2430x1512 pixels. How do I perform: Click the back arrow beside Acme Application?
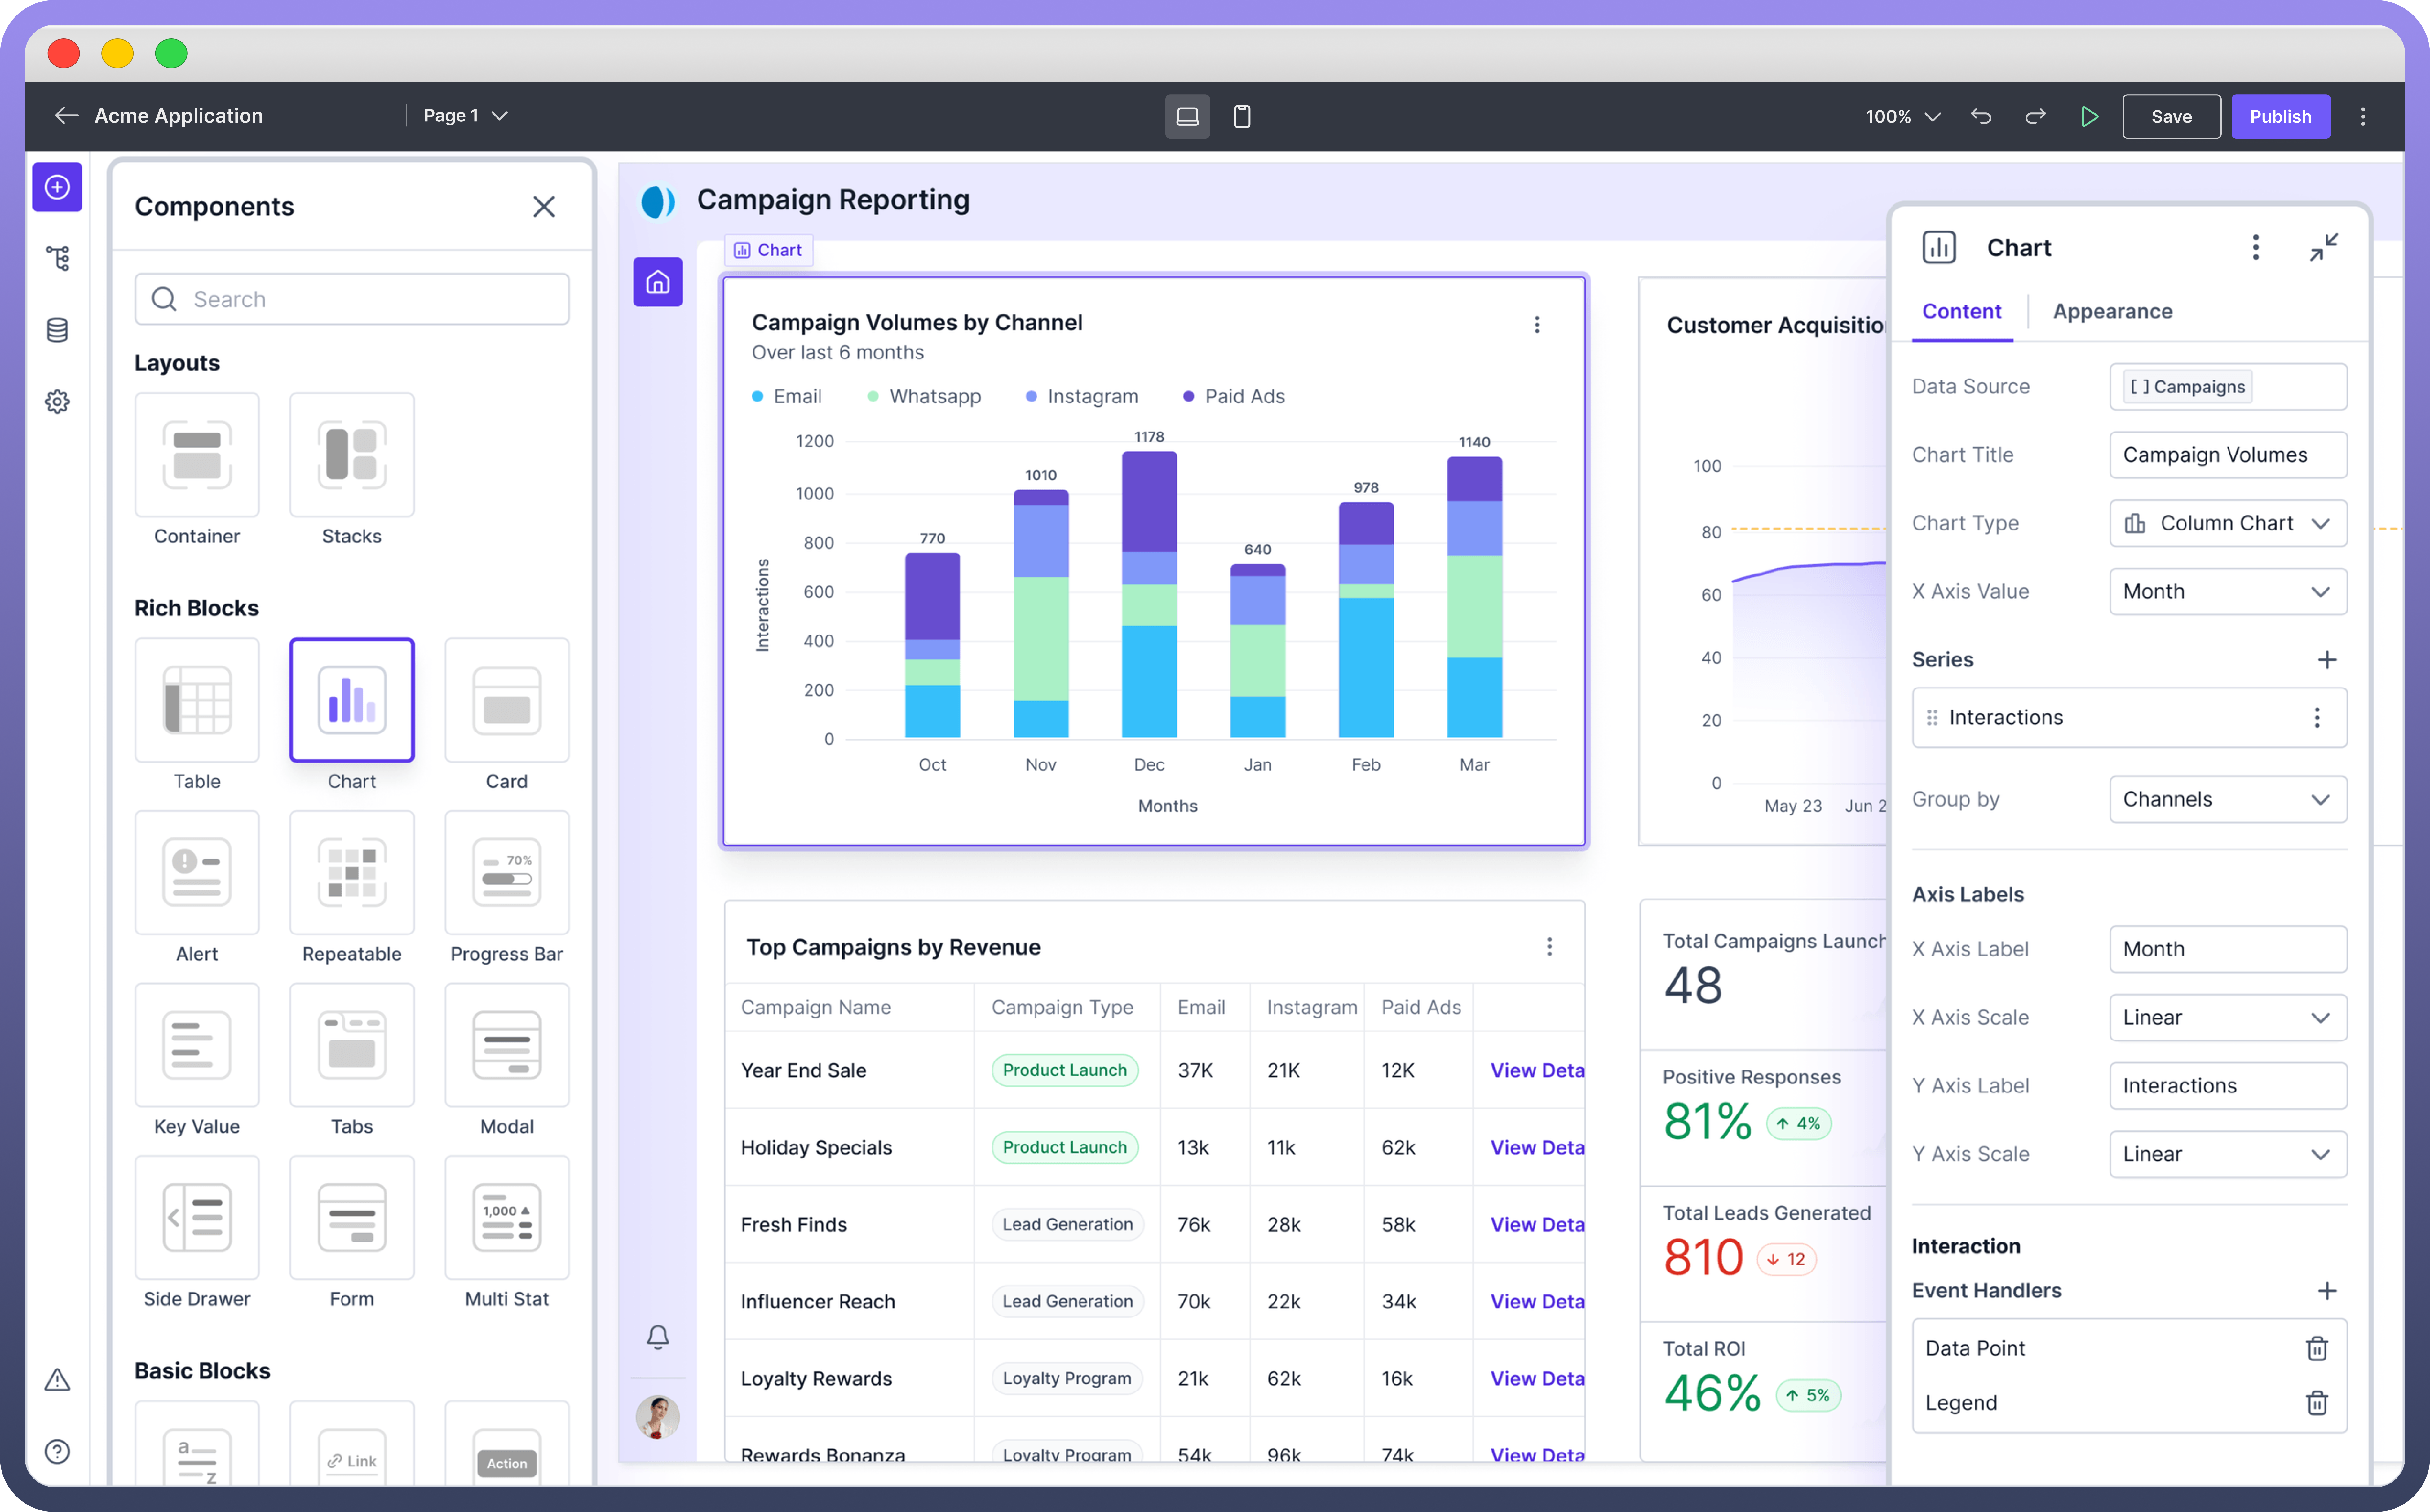pyautogui.click(x=66, y=116)
